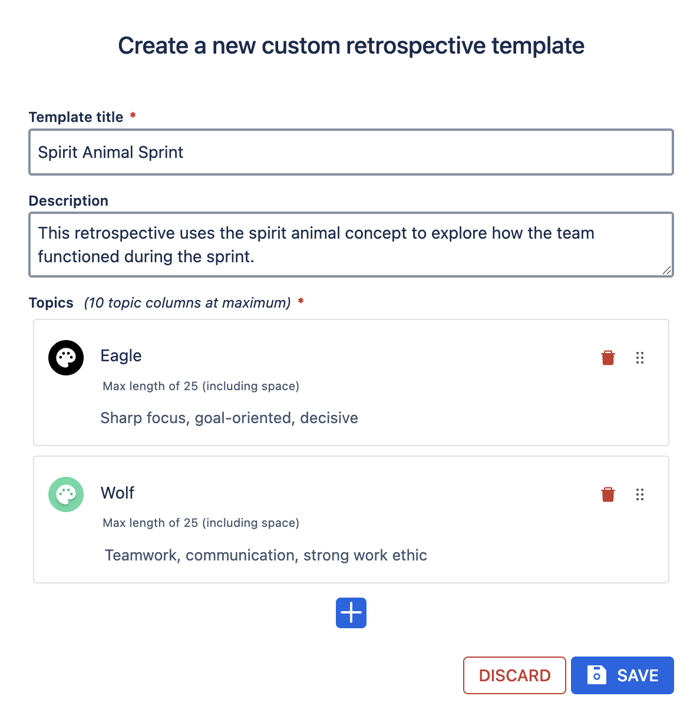Click the 'Description' field label

coord(68,201)
